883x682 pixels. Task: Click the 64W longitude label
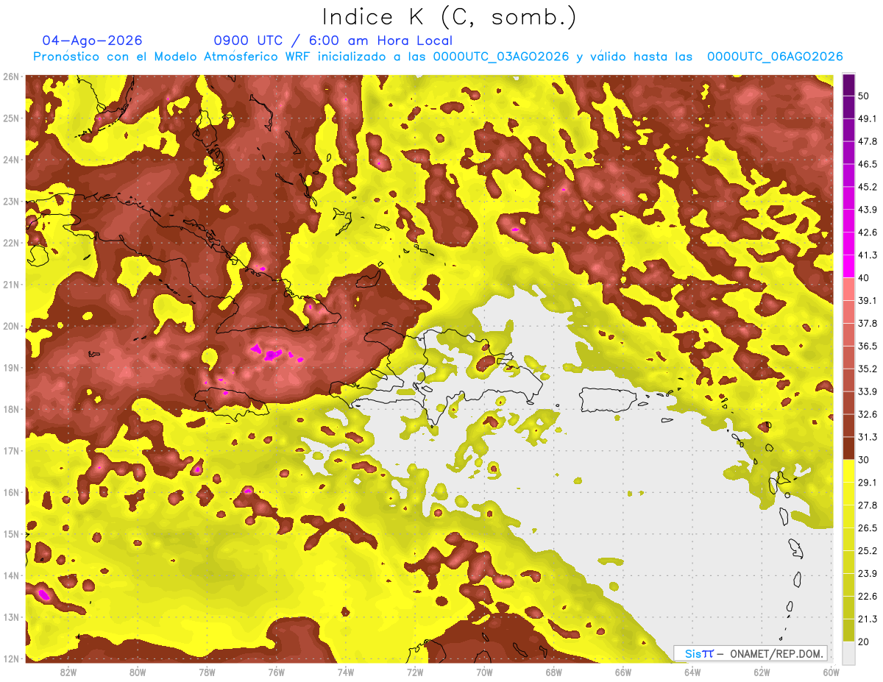pos(692,672)
